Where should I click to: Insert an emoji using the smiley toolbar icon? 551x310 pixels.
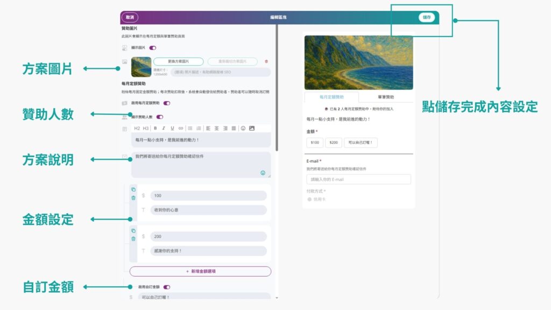[x=243, y=128]
